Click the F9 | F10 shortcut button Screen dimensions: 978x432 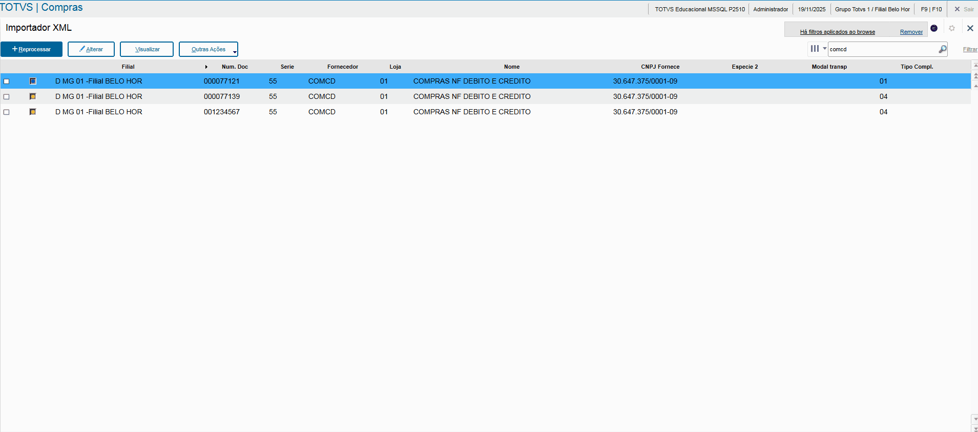931,9
